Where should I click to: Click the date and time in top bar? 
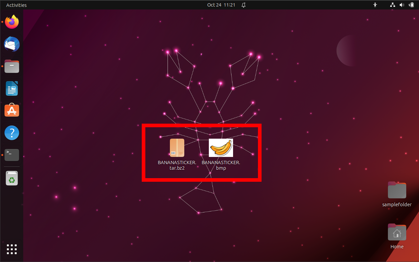pyautogui.click(x=221, y=5)
